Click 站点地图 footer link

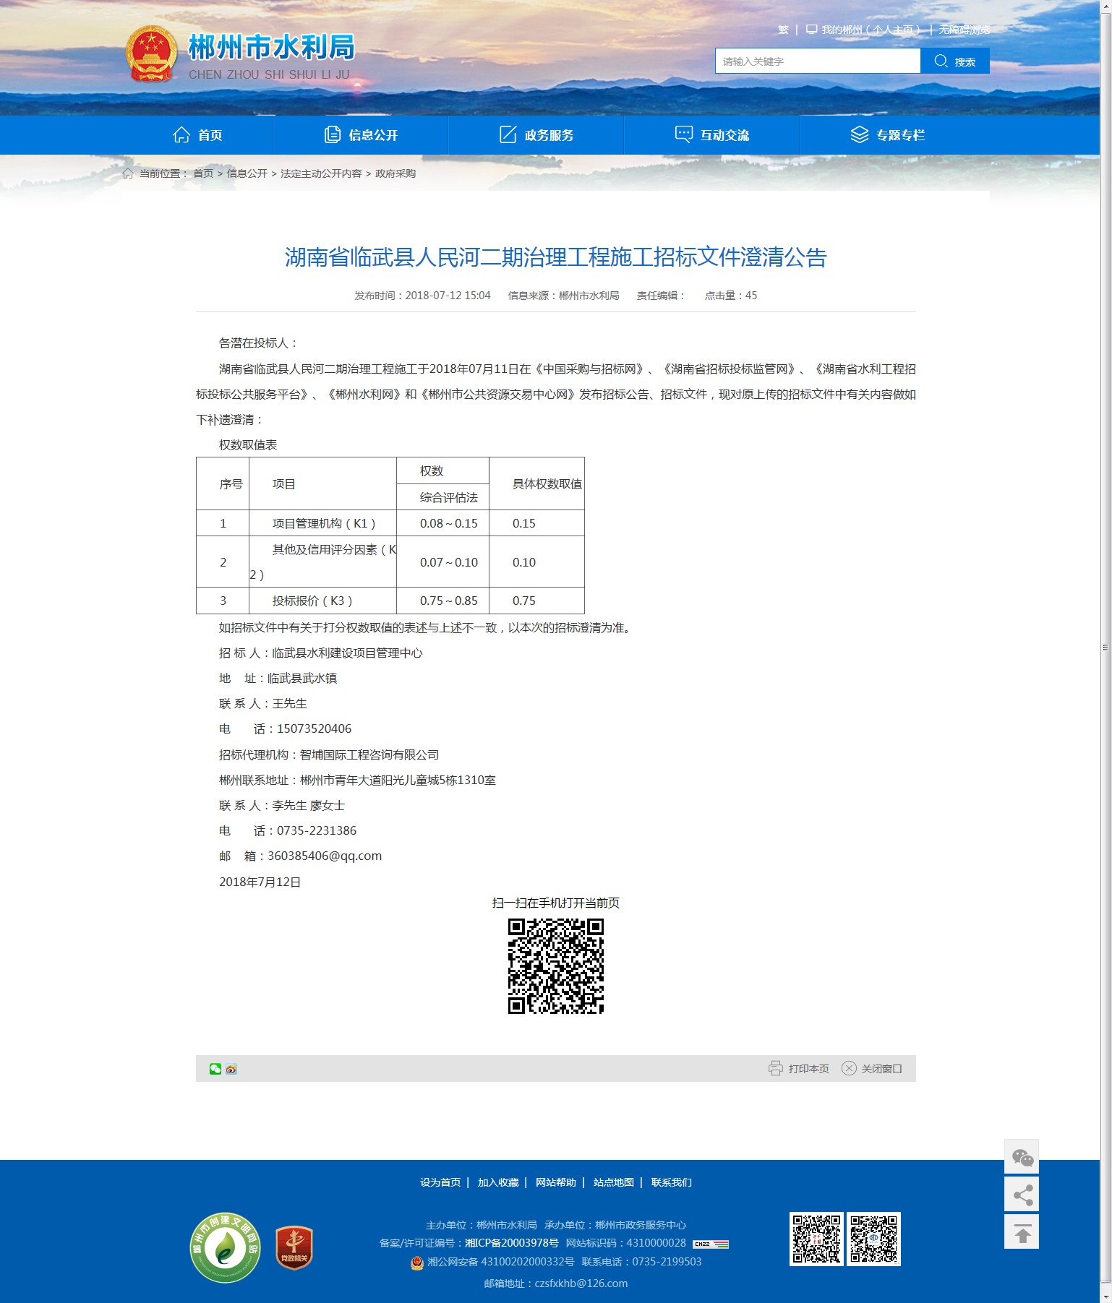point(614,1182)
